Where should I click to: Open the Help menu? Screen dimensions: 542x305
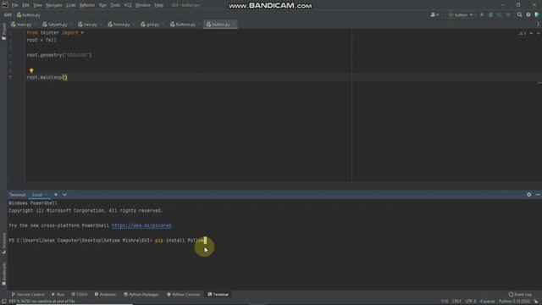[159, 5]
